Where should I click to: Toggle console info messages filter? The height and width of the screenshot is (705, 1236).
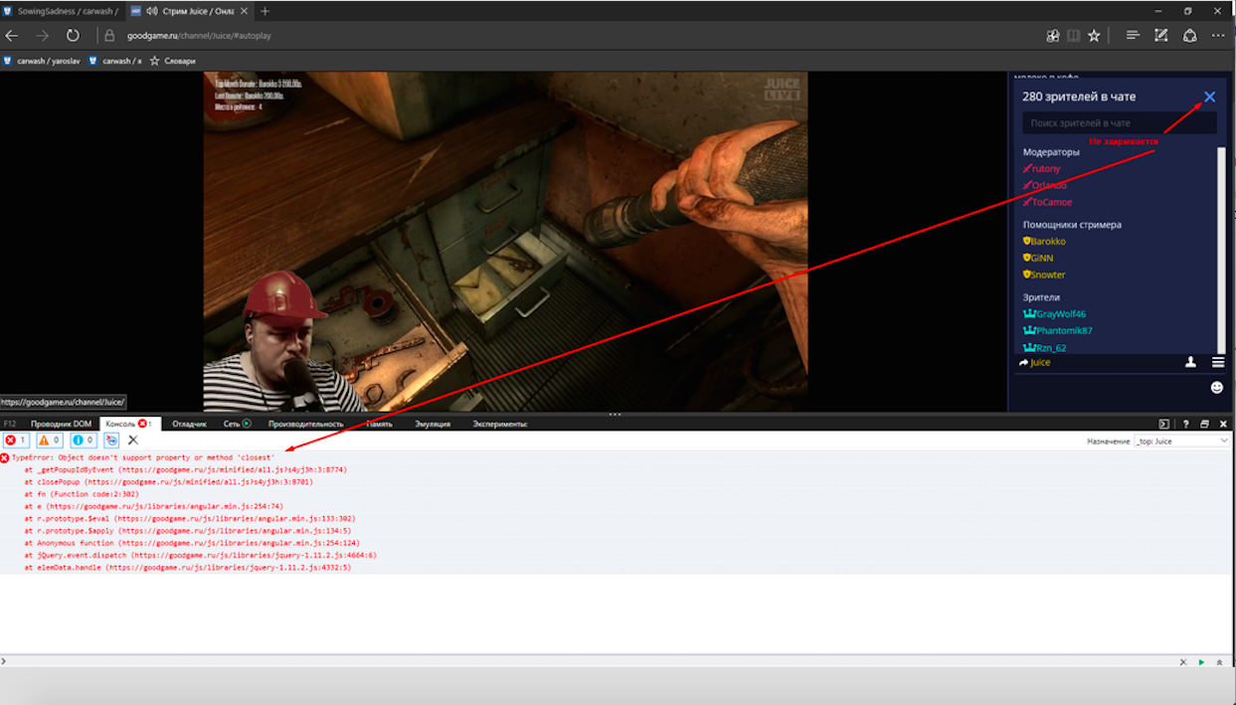point(83,440)
